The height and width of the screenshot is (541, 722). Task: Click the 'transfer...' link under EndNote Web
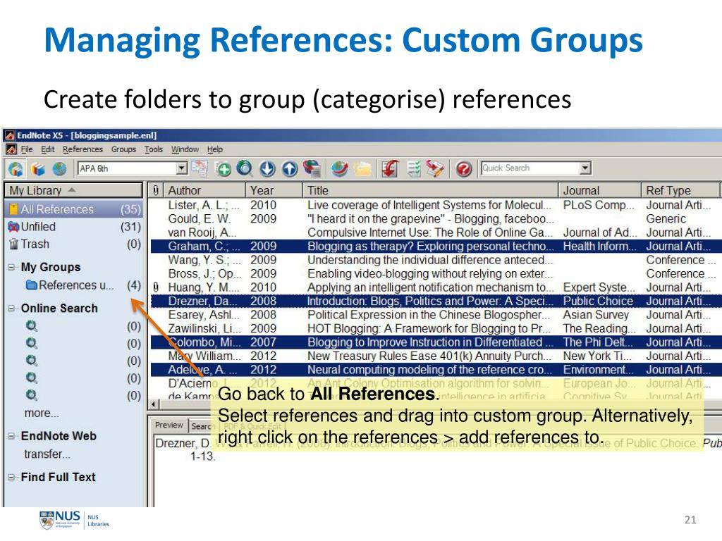pos(47,454)
